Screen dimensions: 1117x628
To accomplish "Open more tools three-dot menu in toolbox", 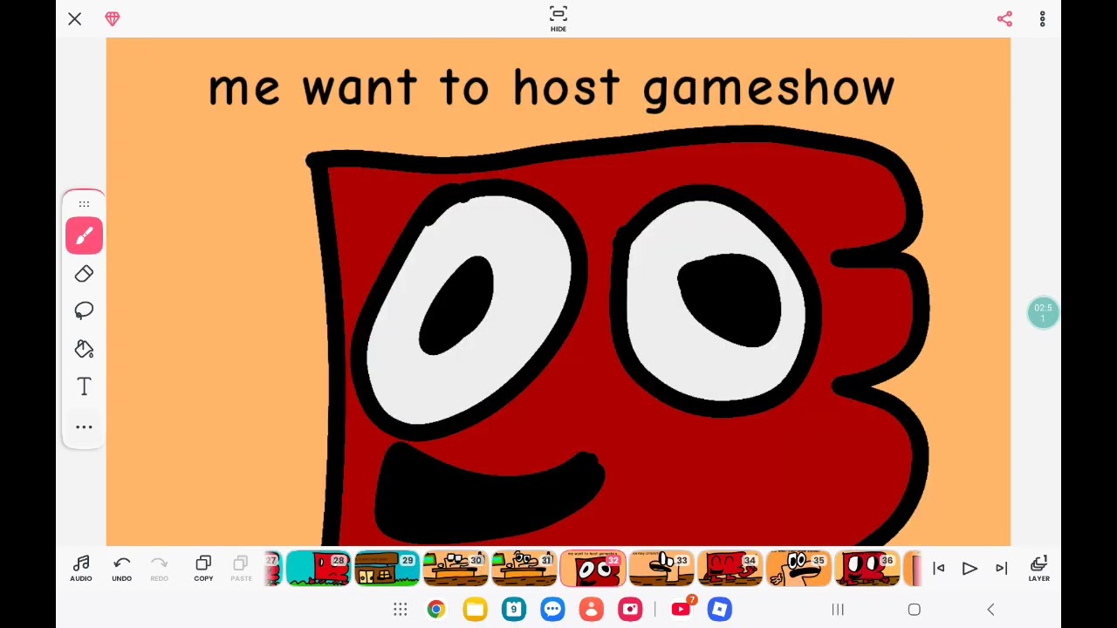I will (84, 427).
